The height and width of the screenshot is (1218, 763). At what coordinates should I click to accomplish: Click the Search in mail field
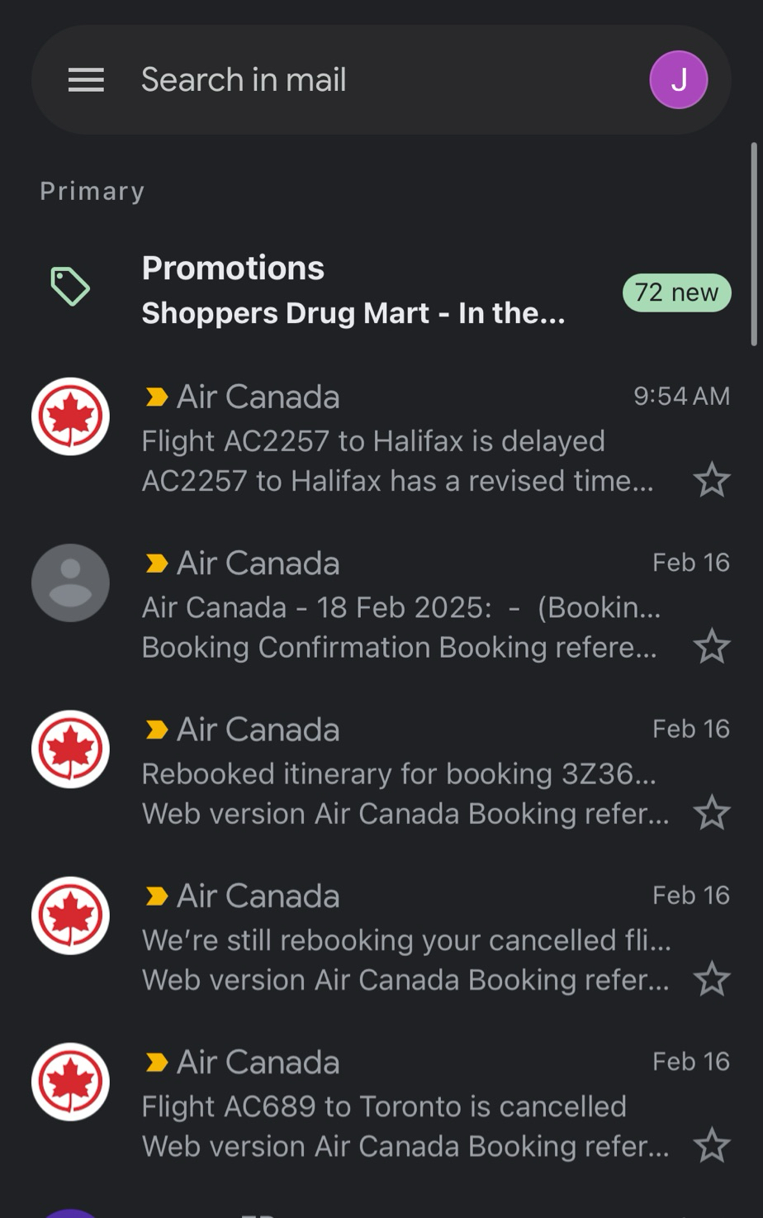tap(372, 80)
